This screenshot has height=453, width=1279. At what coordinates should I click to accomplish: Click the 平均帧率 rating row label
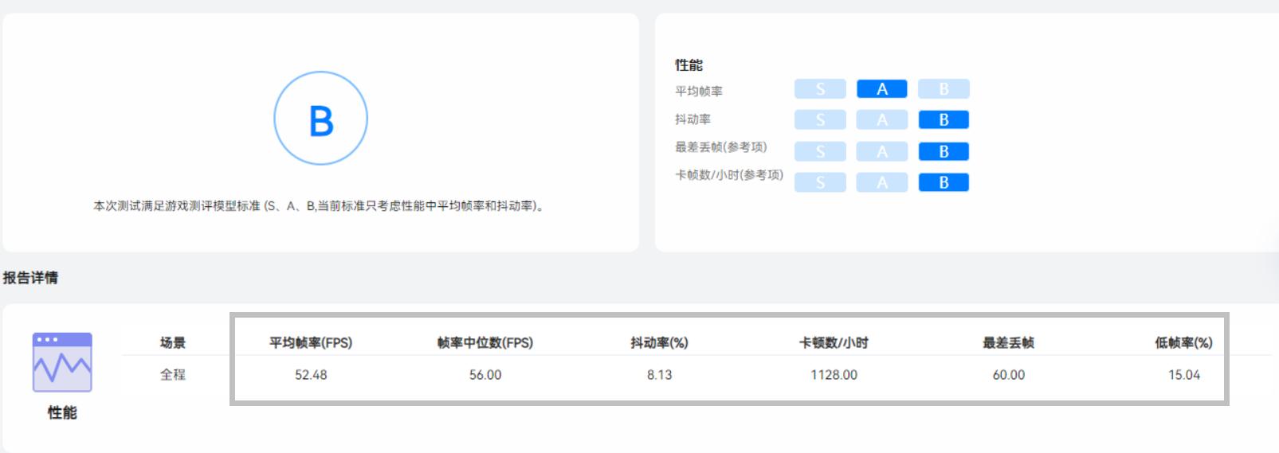(x=699, y=92)
